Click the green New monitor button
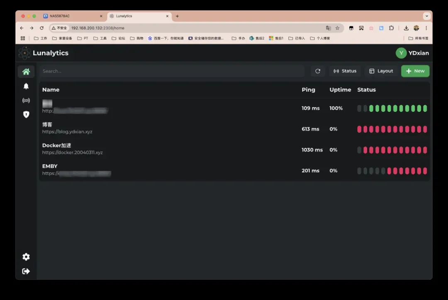The image size is (448, 300). (415, 71)
